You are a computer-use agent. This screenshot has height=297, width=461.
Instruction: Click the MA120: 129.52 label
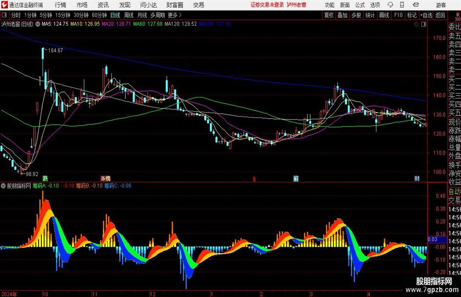coord(180,24)
